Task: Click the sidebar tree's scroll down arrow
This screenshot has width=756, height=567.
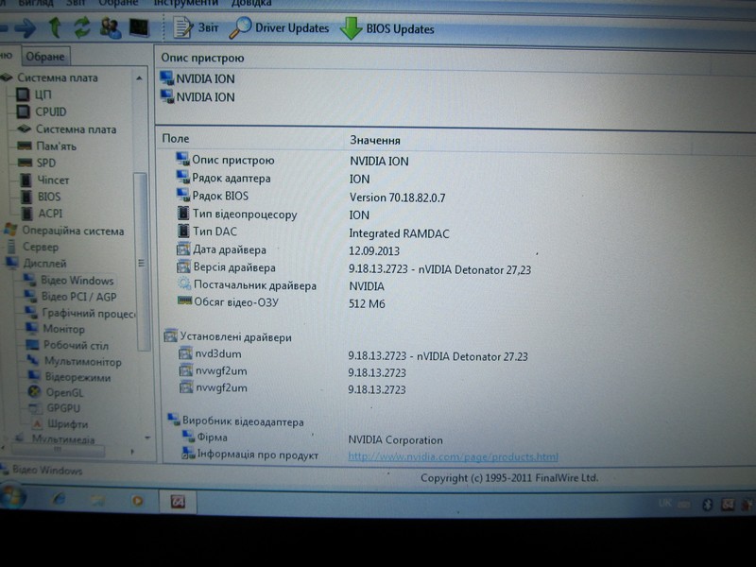Action: (x=147, y=438)
